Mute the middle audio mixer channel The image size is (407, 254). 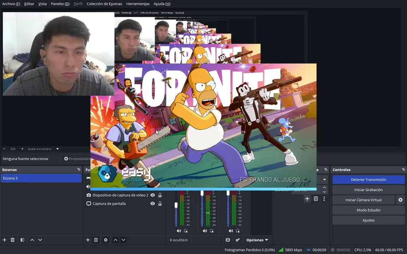[x=205, y=231]
